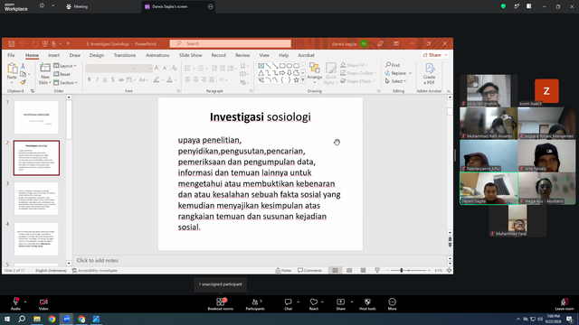This screenshot has width=579, height=325.
Task: Open File Explorer from taskbar
Action: pyautogui.click(x=37, y=319)
